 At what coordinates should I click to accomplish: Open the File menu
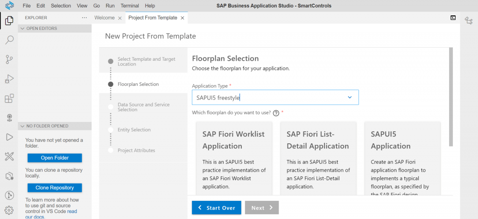pyautogui.click(x=27, y=6)
